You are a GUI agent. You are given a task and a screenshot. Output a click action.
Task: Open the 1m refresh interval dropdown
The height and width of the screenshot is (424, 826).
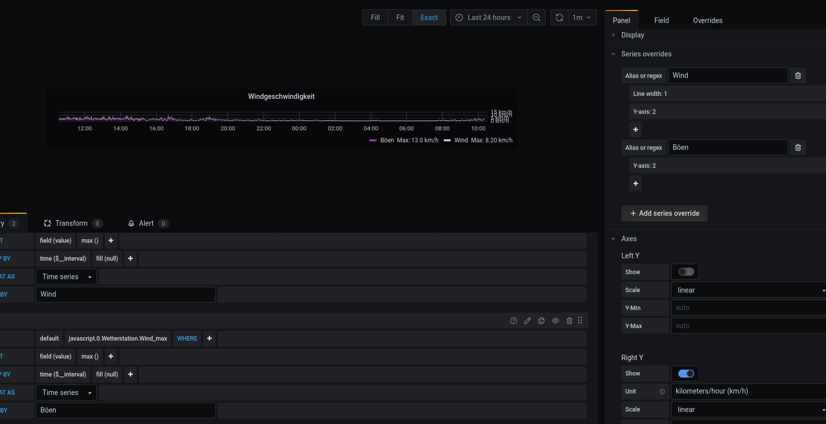tap(582, 17)
